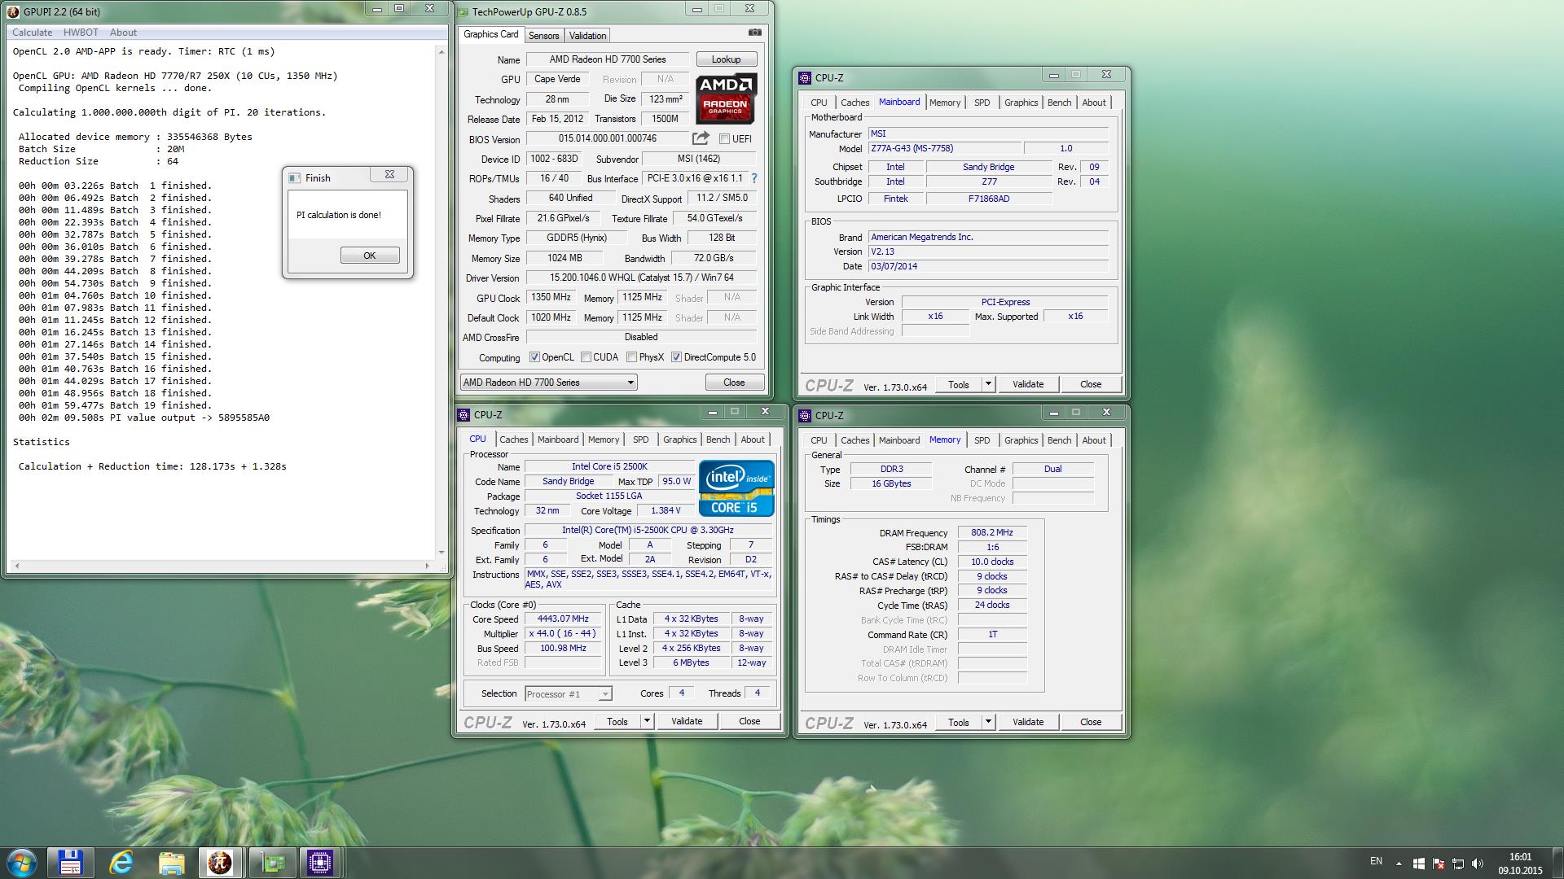This screenshot has height=879, width=1564.
Task: Toggle the OpenCL computing checkbox
Action: pos(534,357)
